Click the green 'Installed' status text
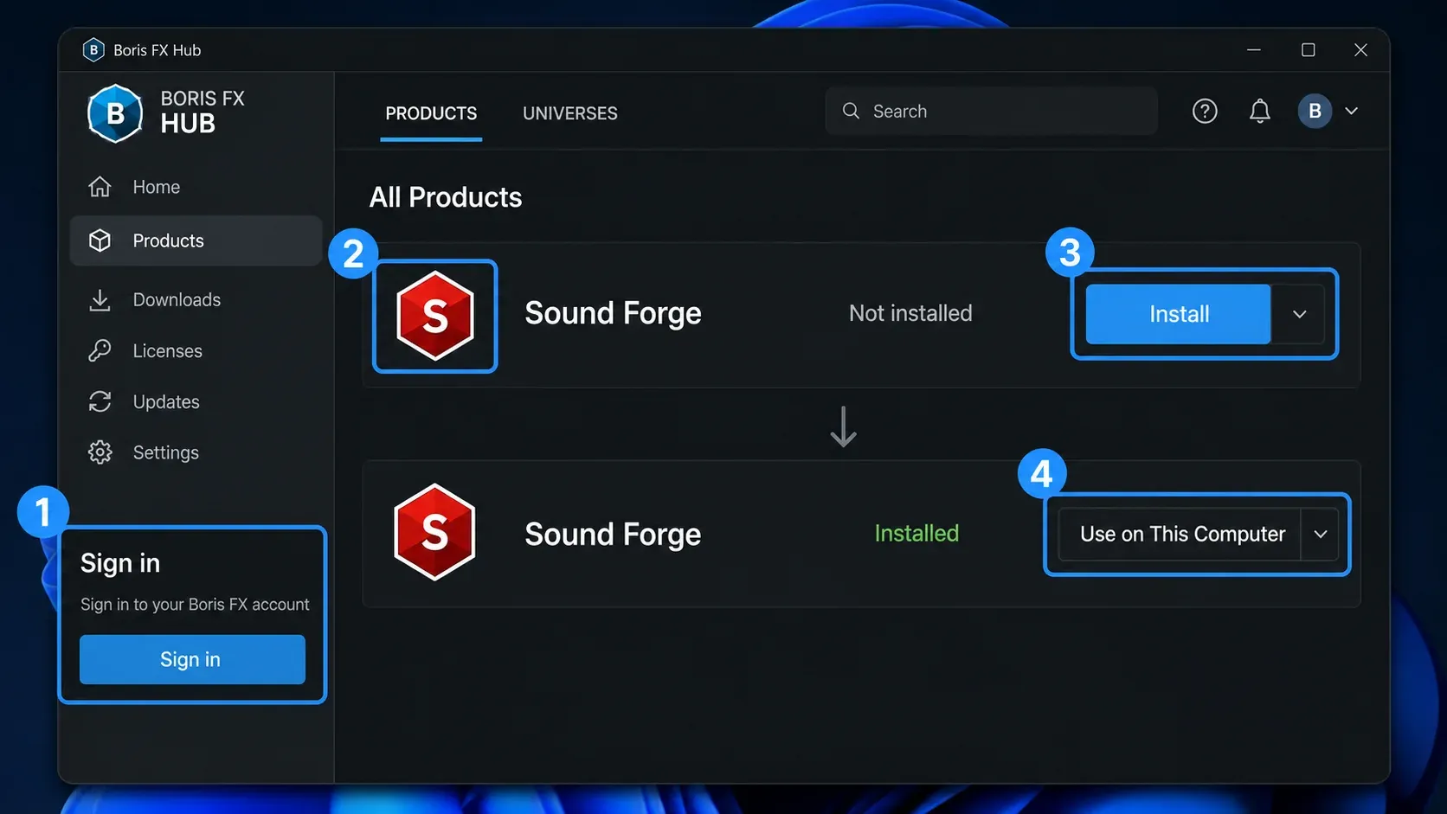This screenshot has height=814, width=1447. pos(916,533)
